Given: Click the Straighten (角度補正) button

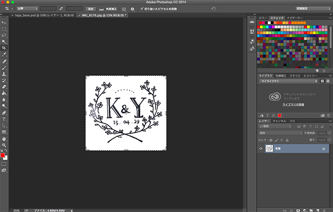Looking at the screenshot, I should coord(108,9).
